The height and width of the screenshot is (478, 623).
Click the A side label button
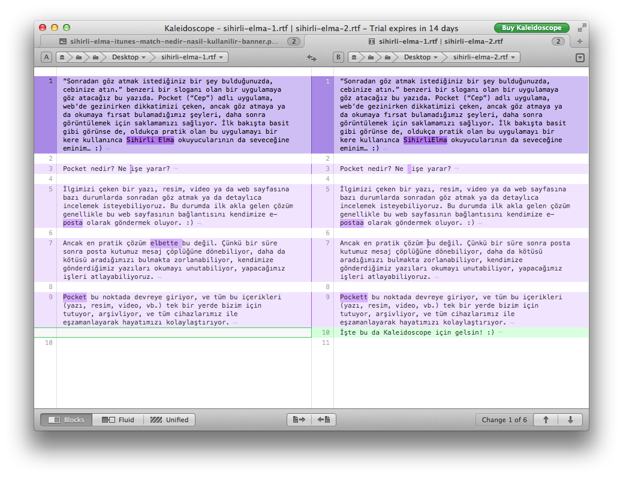pos(46,58)
